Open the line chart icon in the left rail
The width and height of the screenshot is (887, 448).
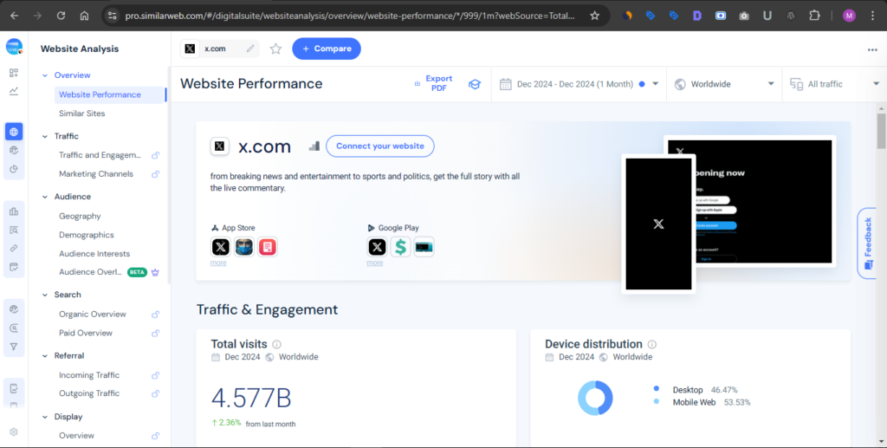(x=14, y=91)
